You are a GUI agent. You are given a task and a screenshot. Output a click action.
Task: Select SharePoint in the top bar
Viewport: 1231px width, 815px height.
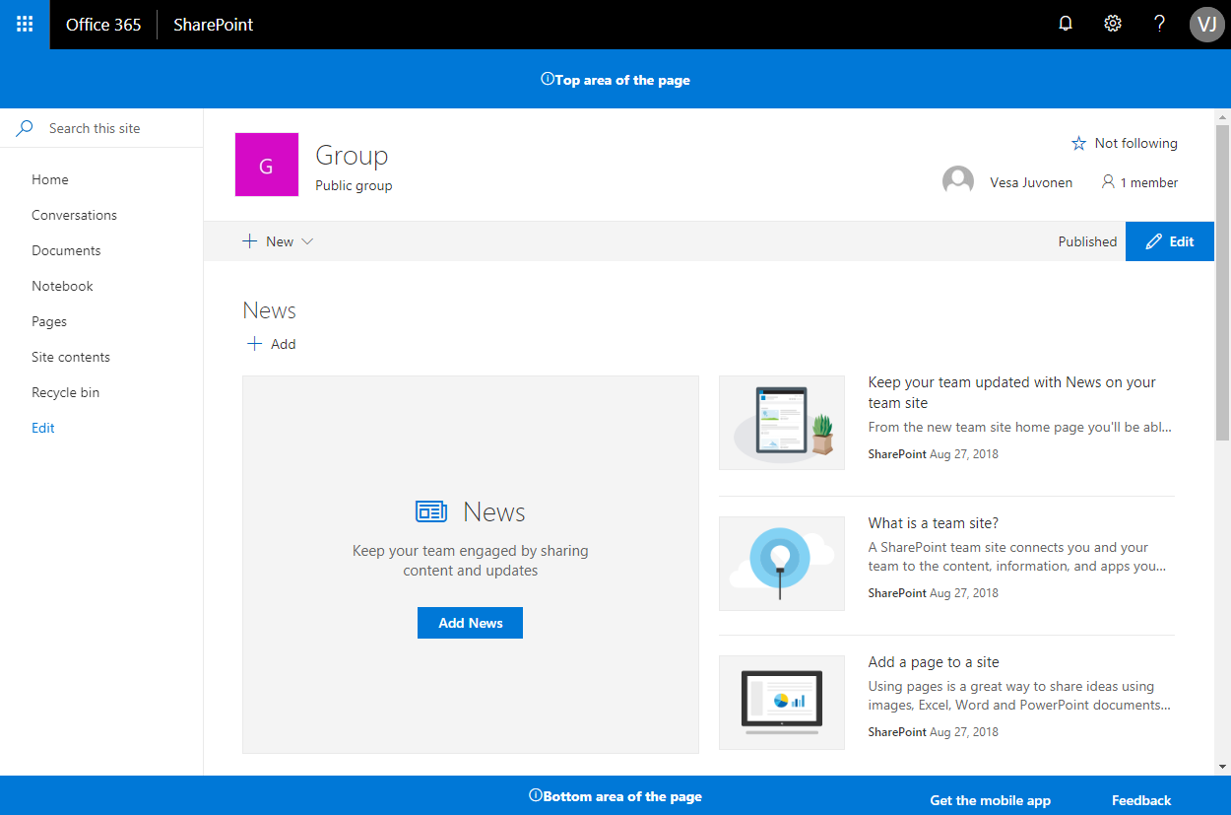tap(213, 24)
